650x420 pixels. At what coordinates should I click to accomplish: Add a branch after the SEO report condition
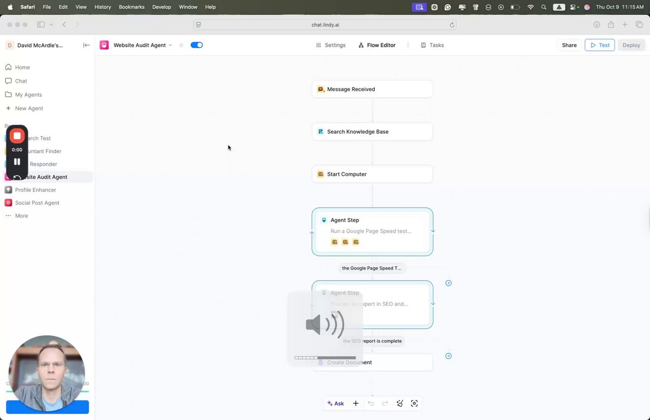[448, 356]
